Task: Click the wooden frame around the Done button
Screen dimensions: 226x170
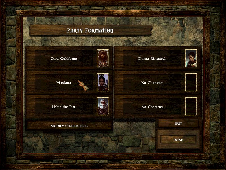Action: [178, 146]
